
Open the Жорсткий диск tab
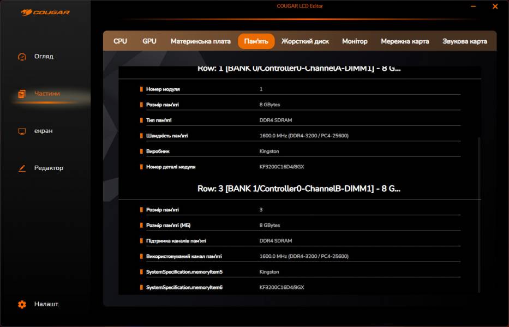click(x=305, y=41)
